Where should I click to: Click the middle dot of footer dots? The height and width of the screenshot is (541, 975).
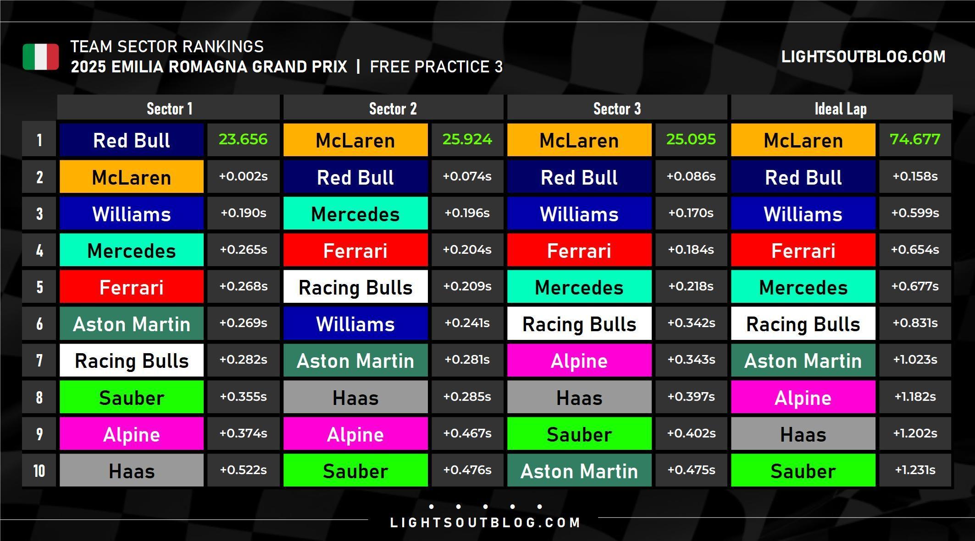[485, 507]
